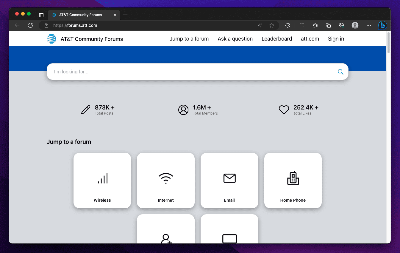Open the Internet forum Wi-Fi icon

[x=166, y=178]
